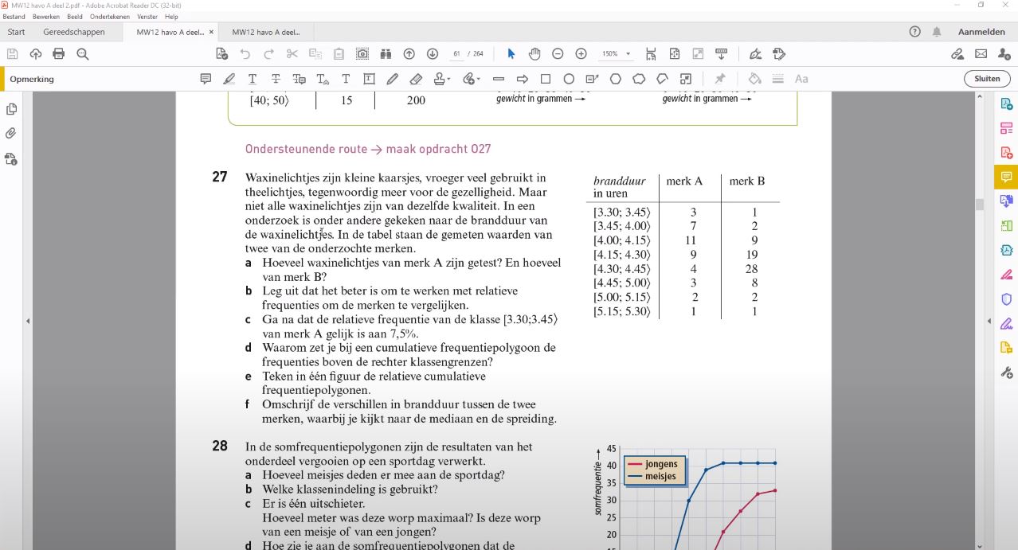Viewport: 1018px width, 550px height.
Task: Take a snapshot with the camera tool
Action: tap(362, 53)
